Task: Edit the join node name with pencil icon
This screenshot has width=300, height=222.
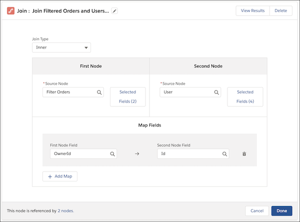Action: 114,11
